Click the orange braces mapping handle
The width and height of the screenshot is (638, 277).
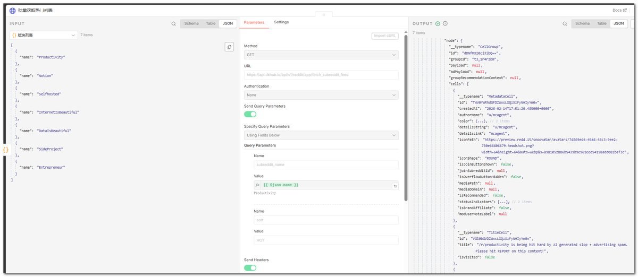[6, 150]
